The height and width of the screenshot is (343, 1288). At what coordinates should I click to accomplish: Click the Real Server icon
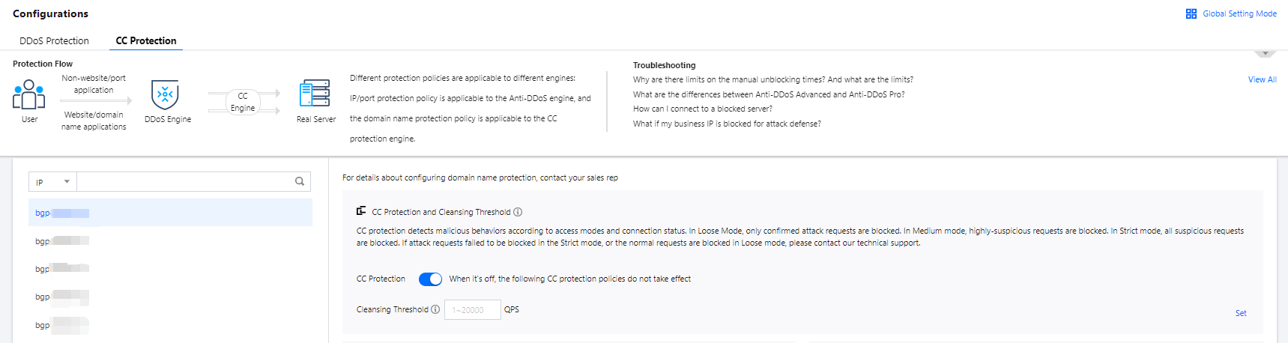pos(315,94)
